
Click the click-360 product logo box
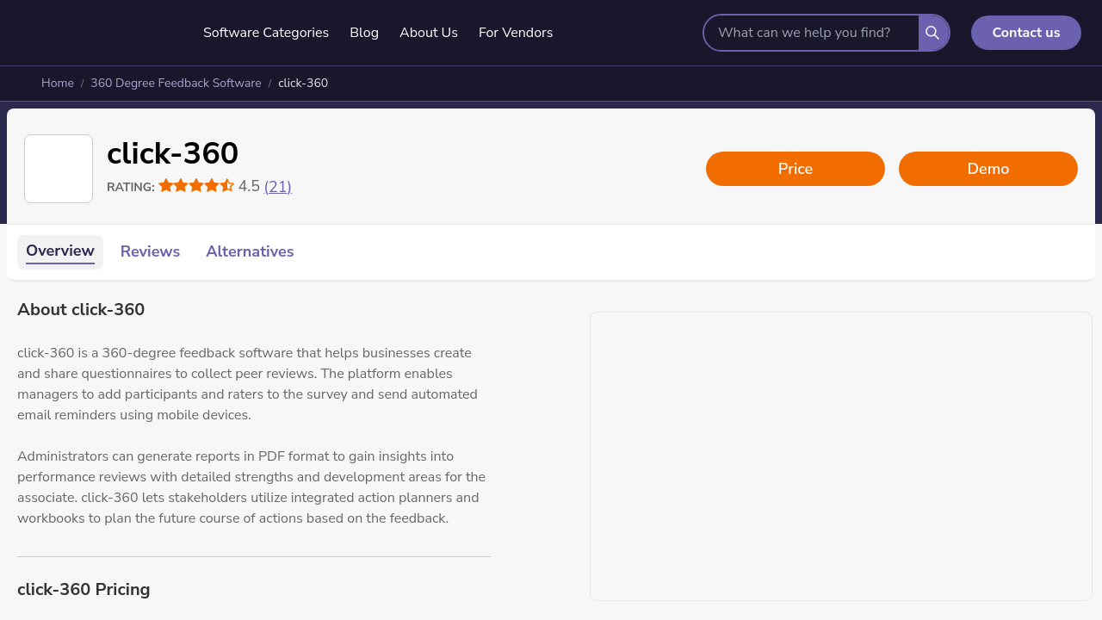point(59,169)
